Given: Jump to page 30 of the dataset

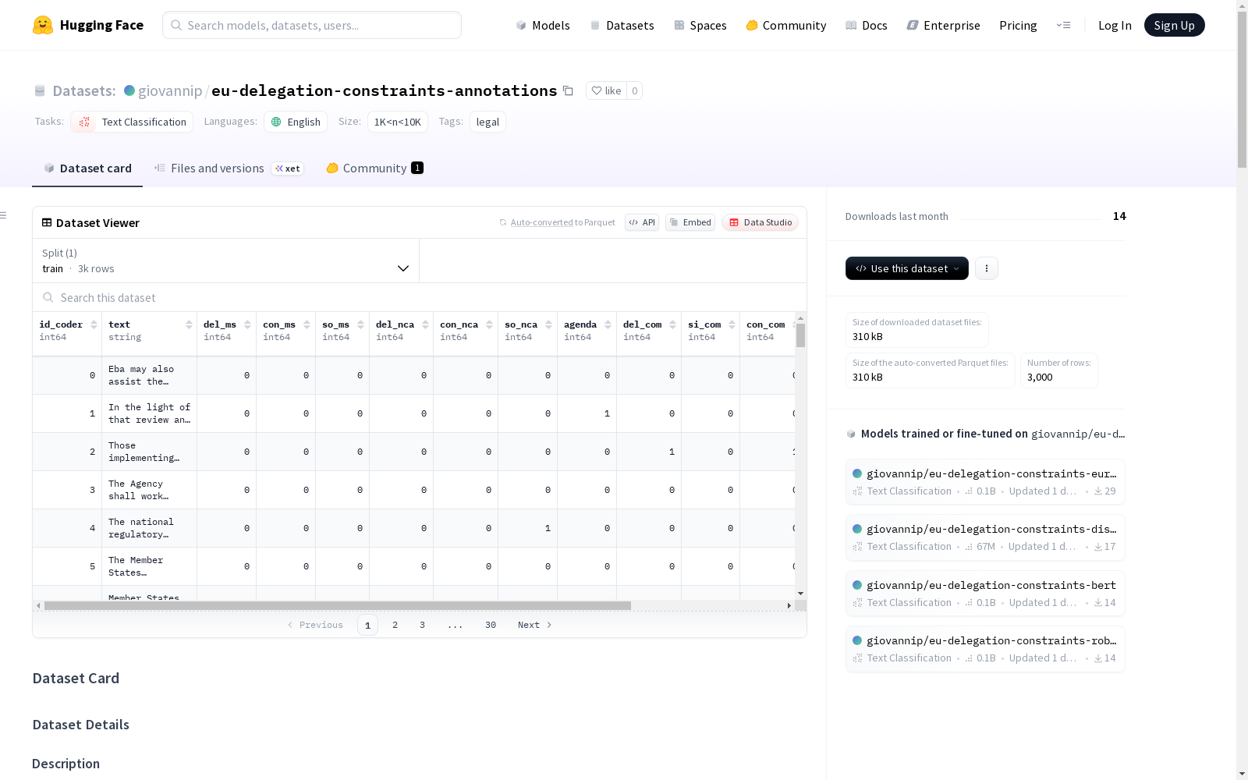Looking at the screenshot, I should pyautogui.click(x=491, y=625).
